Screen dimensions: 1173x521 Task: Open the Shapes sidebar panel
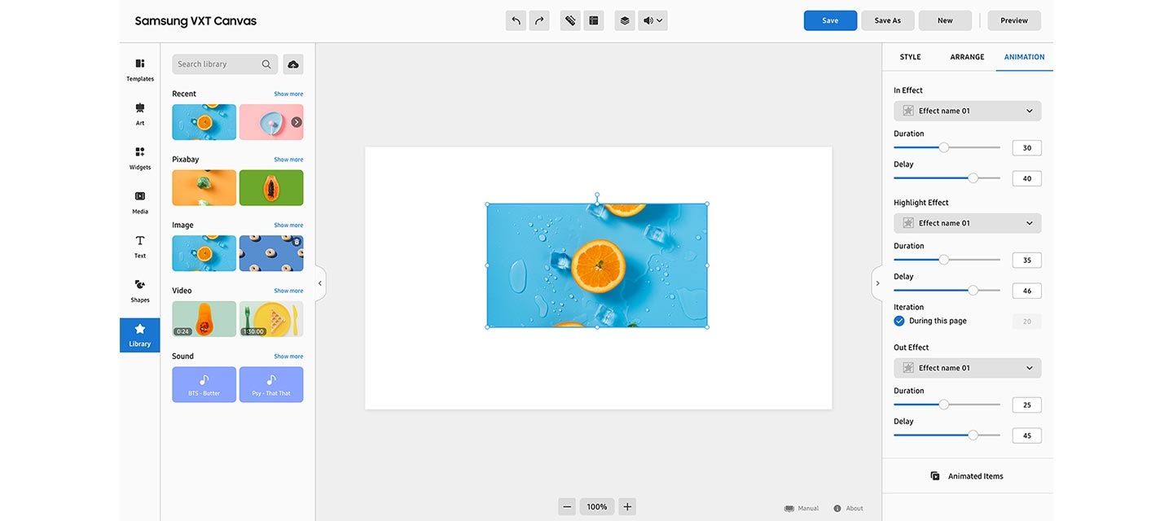(x=140, y=290)
